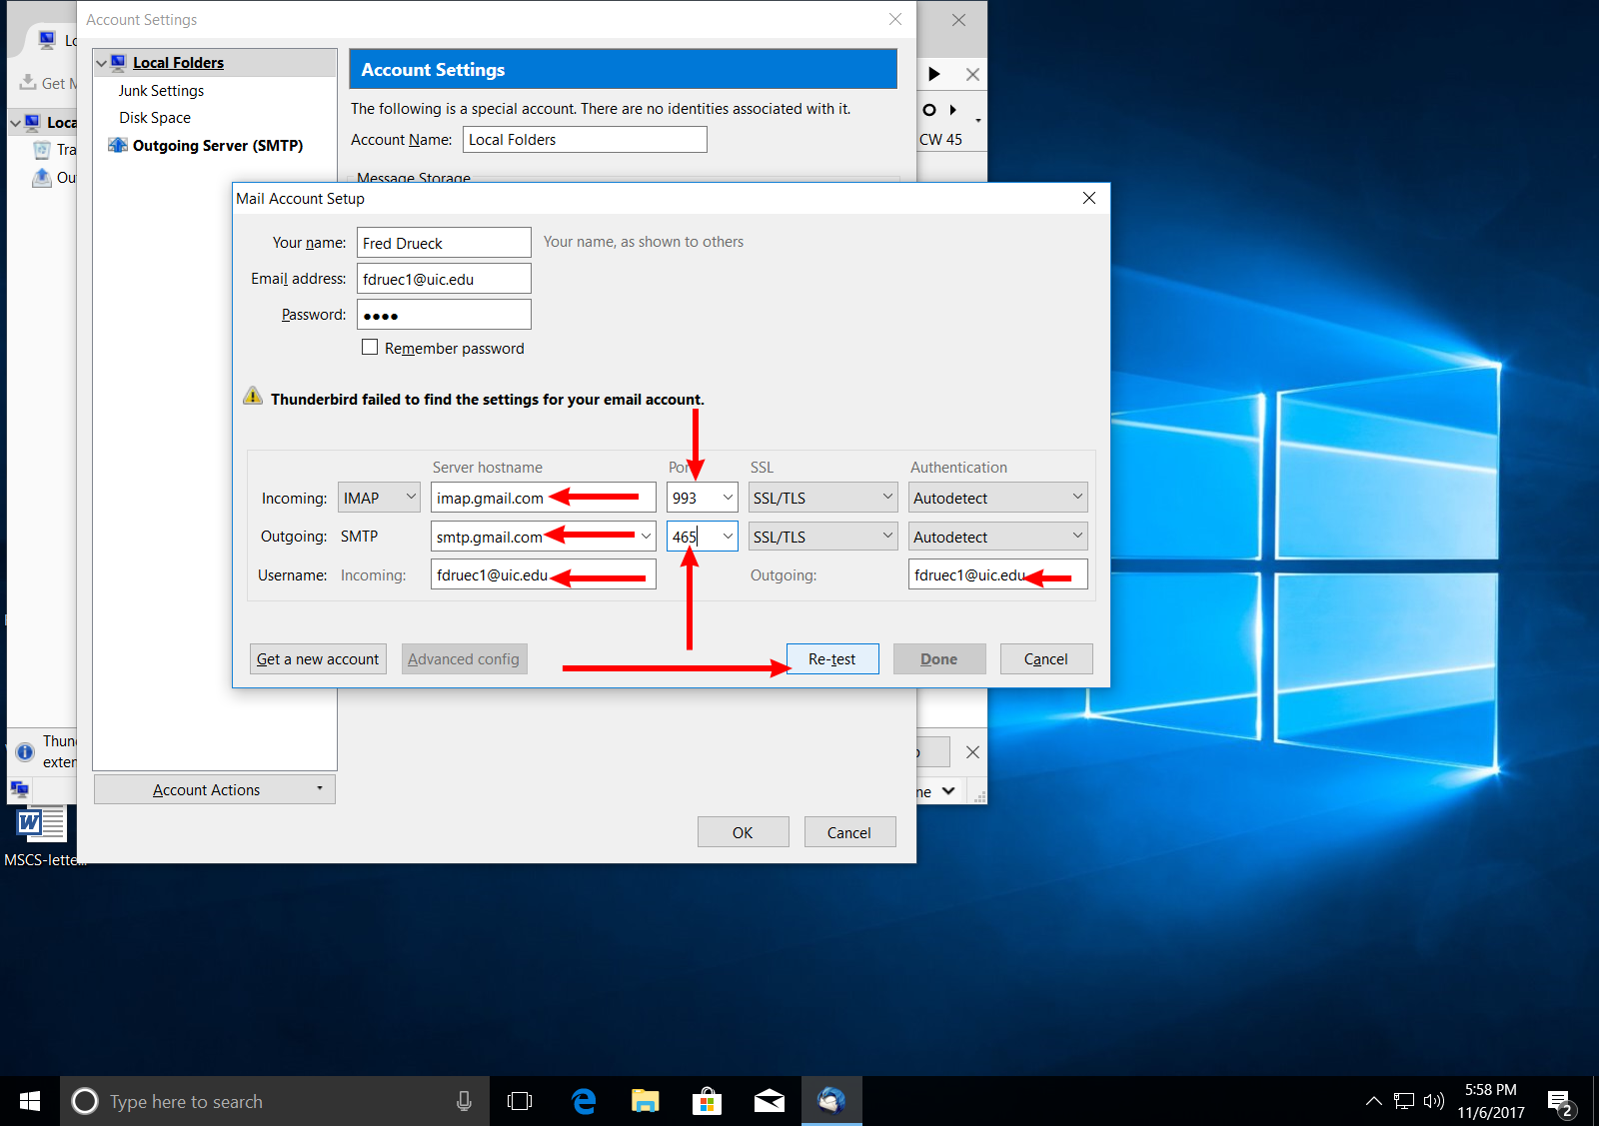Click the network icon in system tray
This screenshot has height=1126, width=1599.
[x=1404, y=1101]
